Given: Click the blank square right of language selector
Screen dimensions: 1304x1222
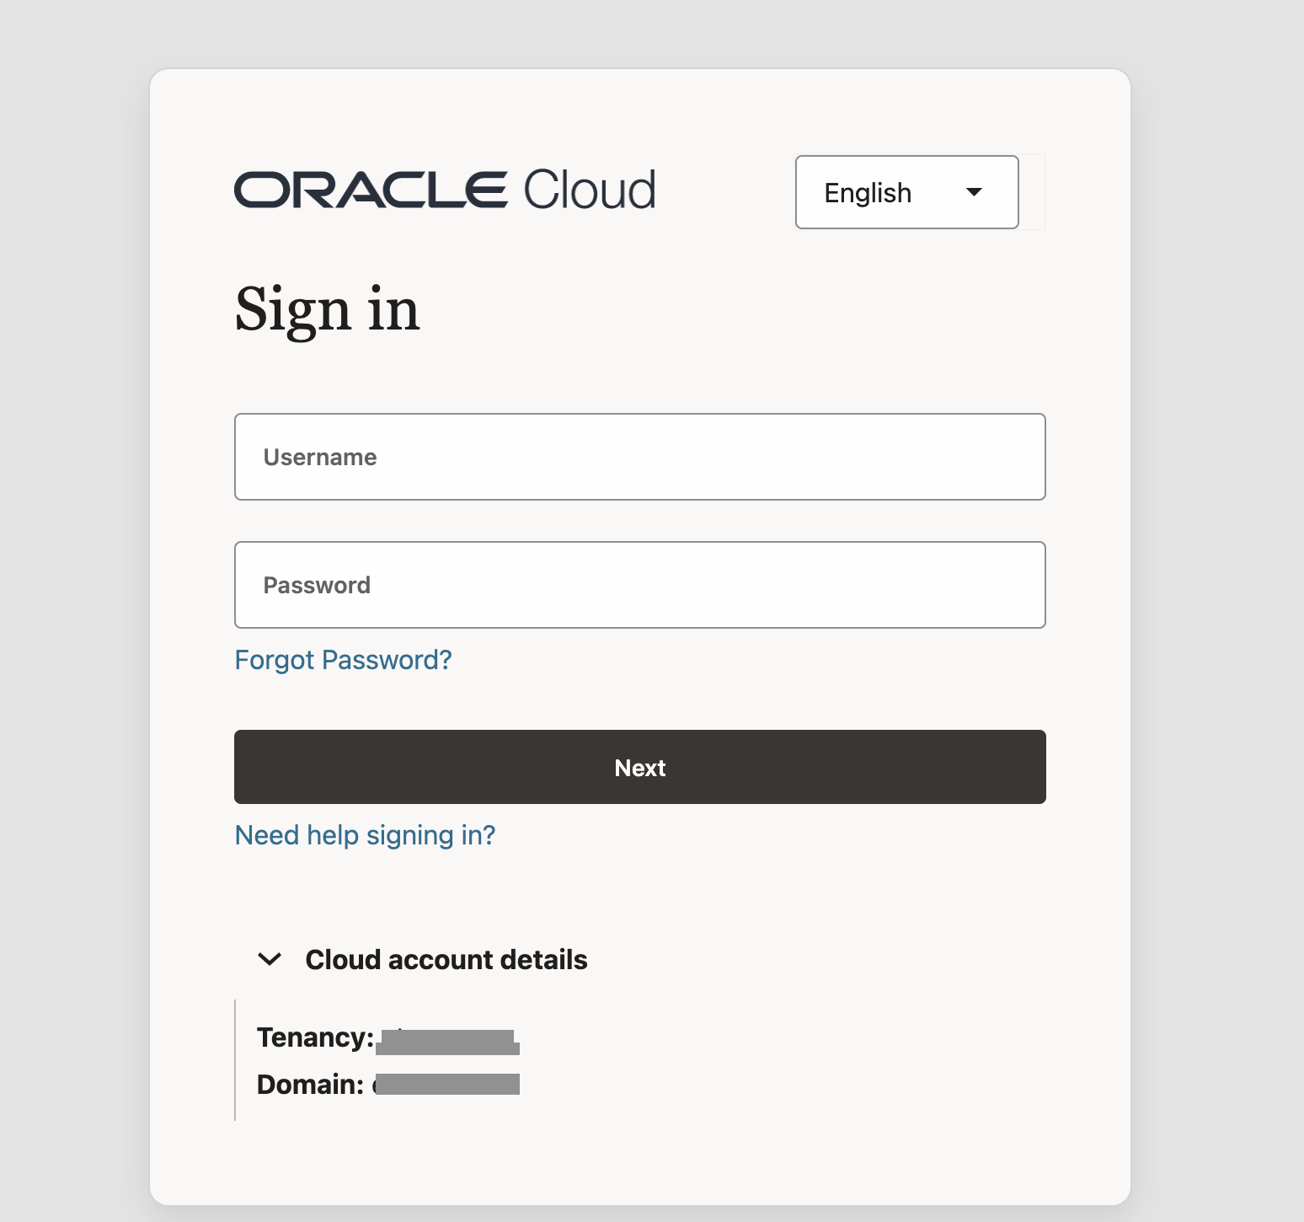Looking at the screenshot, I should (x=1033, y=192).
